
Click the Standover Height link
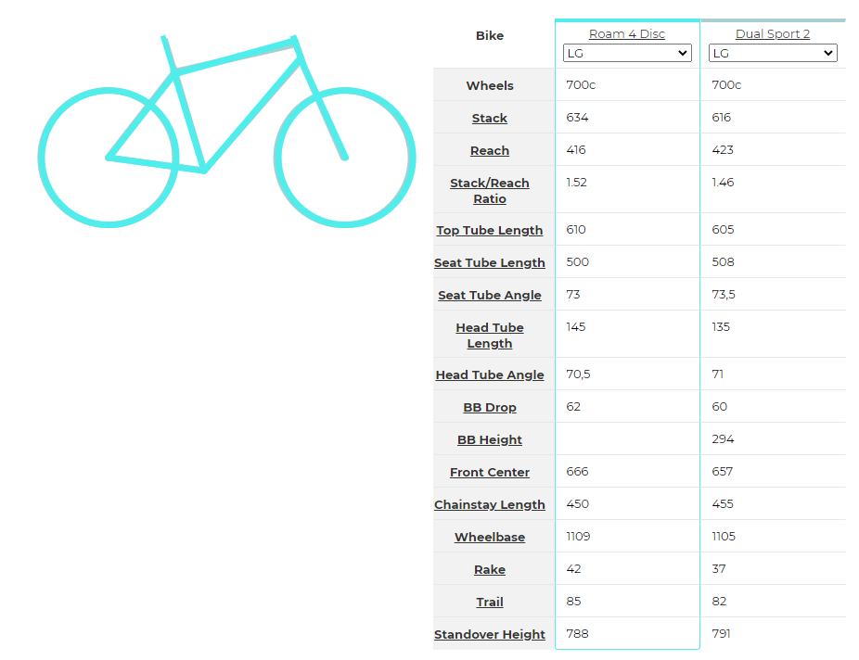click(x=490, y=634)
